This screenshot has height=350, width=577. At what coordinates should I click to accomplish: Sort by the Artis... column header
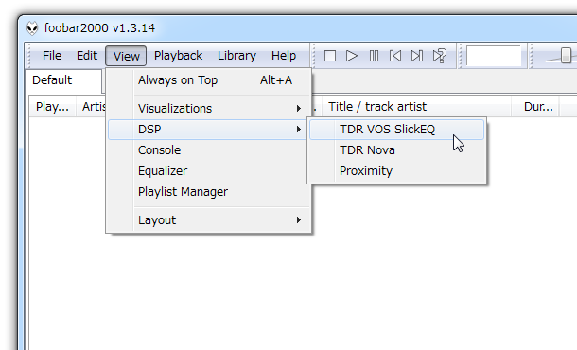91,107
